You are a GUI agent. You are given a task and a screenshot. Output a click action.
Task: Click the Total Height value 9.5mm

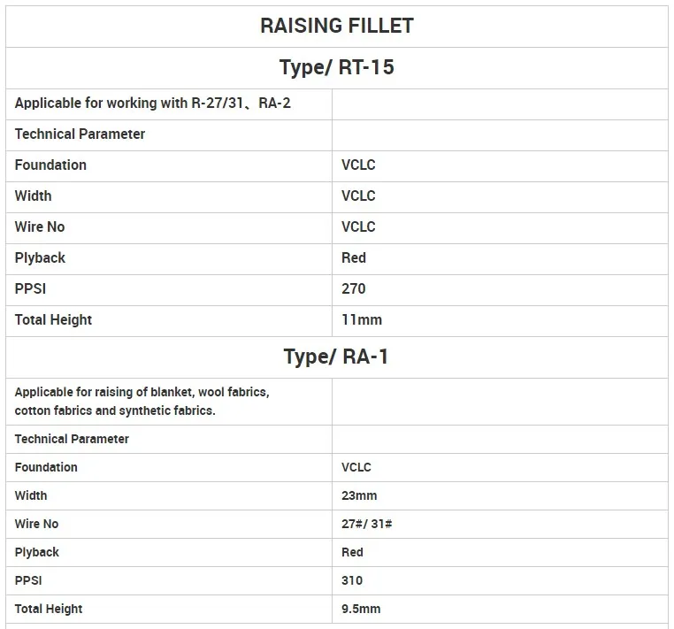coord(361,609)
